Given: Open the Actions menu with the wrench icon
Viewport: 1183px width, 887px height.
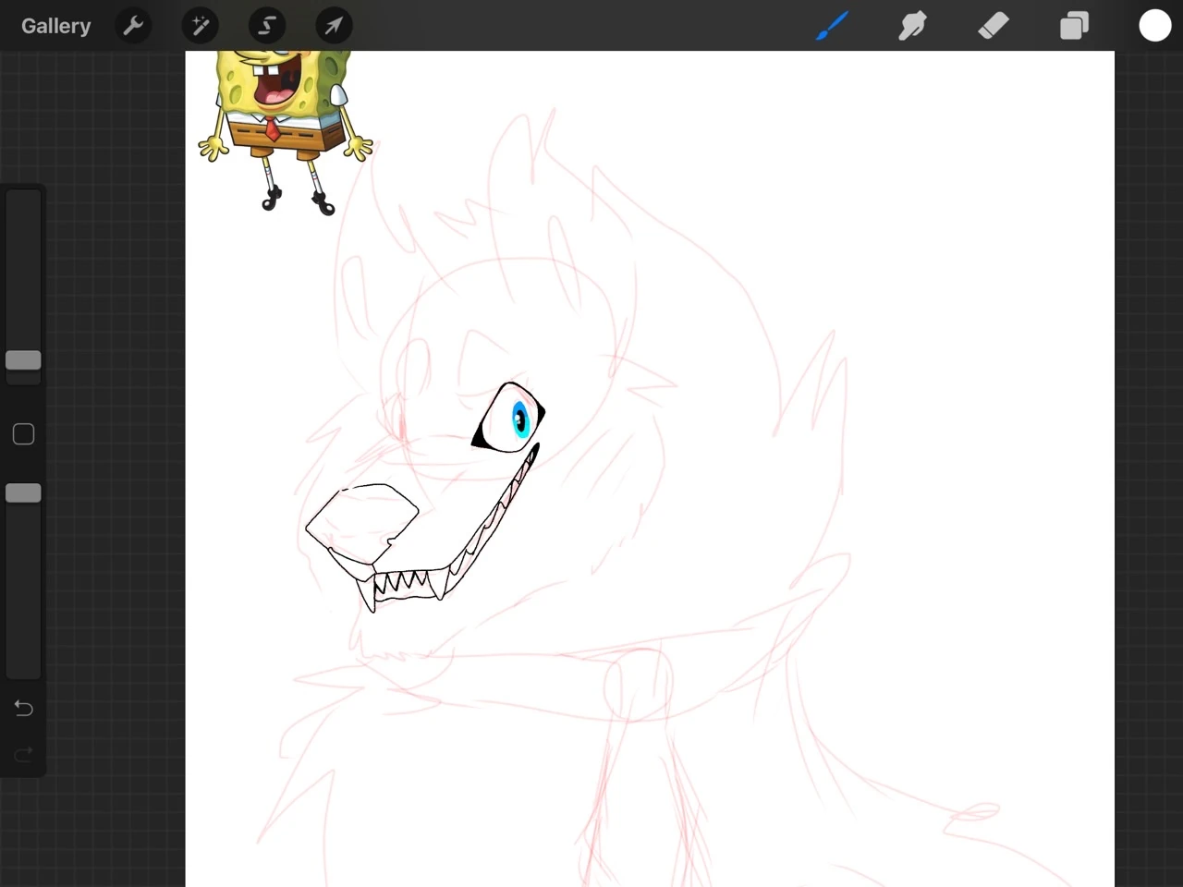Looking at the screenshot, I should tap(133, 25).
